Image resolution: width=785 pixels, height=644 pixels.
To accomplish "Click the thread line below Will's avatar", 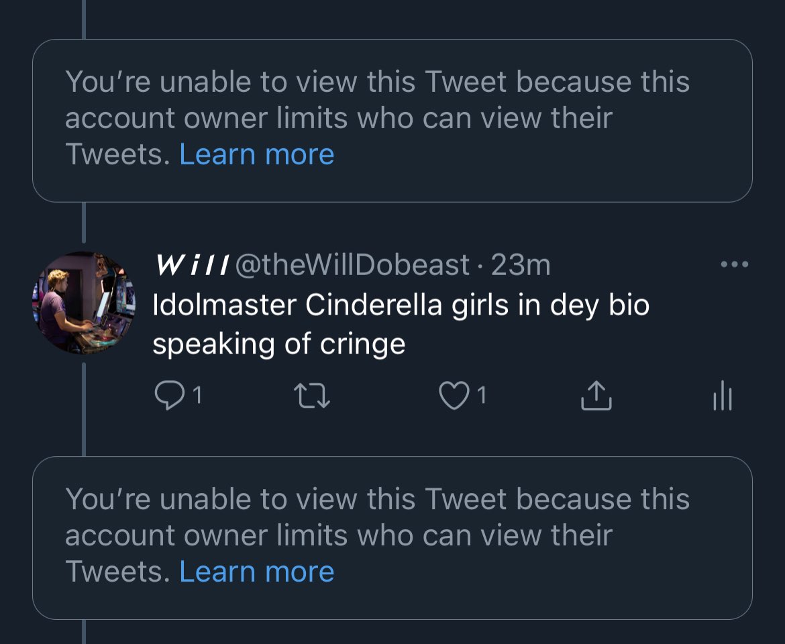I will 84,409.
